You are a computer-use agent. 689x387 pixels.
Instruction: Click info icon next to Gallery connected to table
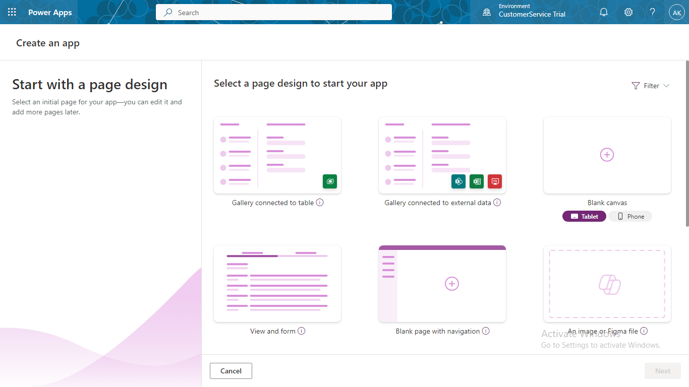coord(320,203)
